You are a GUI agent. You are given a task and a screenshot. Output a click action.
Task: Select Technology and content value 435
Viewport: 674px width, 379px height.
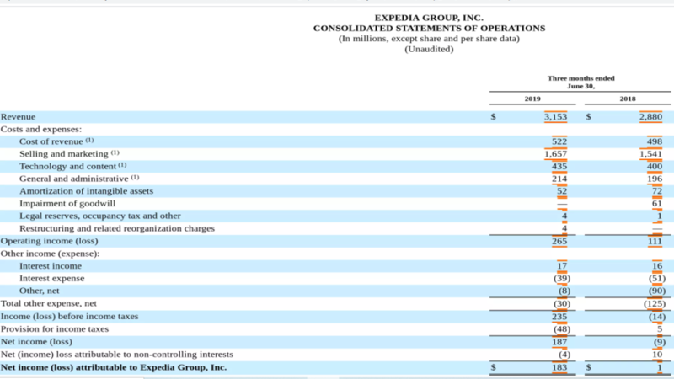tap(559, 166)
